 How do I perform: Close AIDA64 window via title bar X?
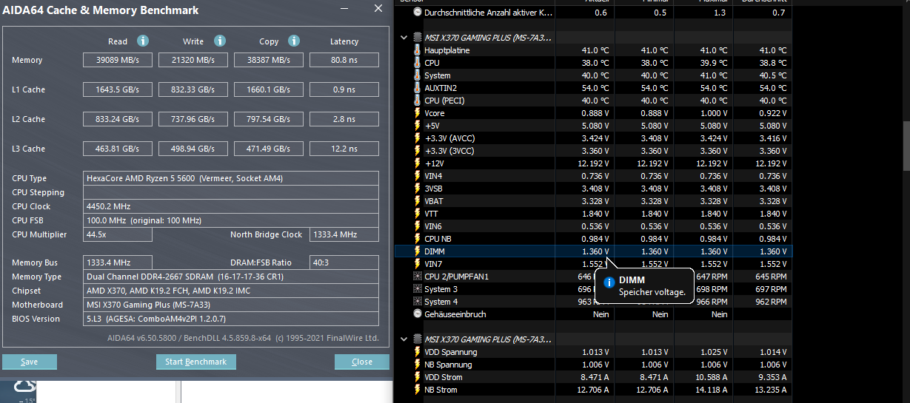378,8
